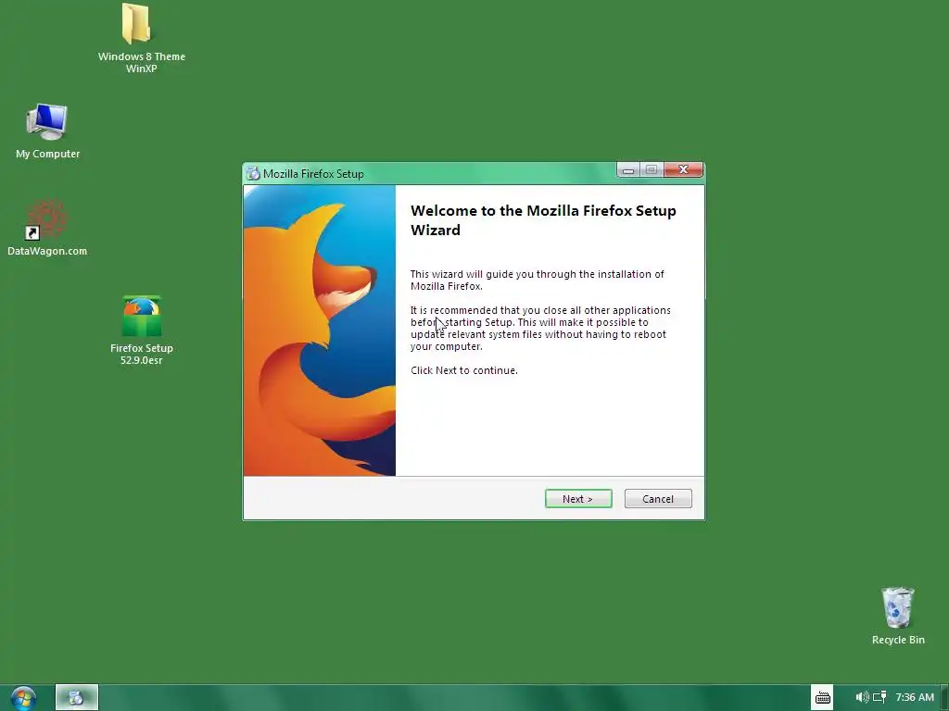Minimize the Mozilla Firefox Setup window
Viewport: 949px width, 711px height.
(x=628, y=170)
